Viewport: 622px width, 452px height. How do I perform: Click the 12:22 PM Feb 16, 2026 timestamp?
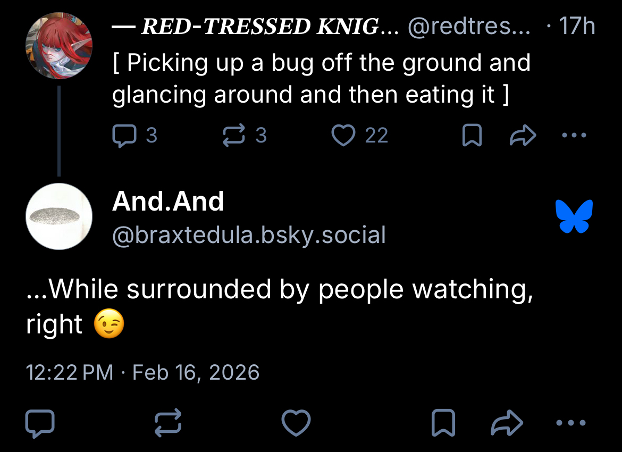pyautogui.click(x=142, y=372)
